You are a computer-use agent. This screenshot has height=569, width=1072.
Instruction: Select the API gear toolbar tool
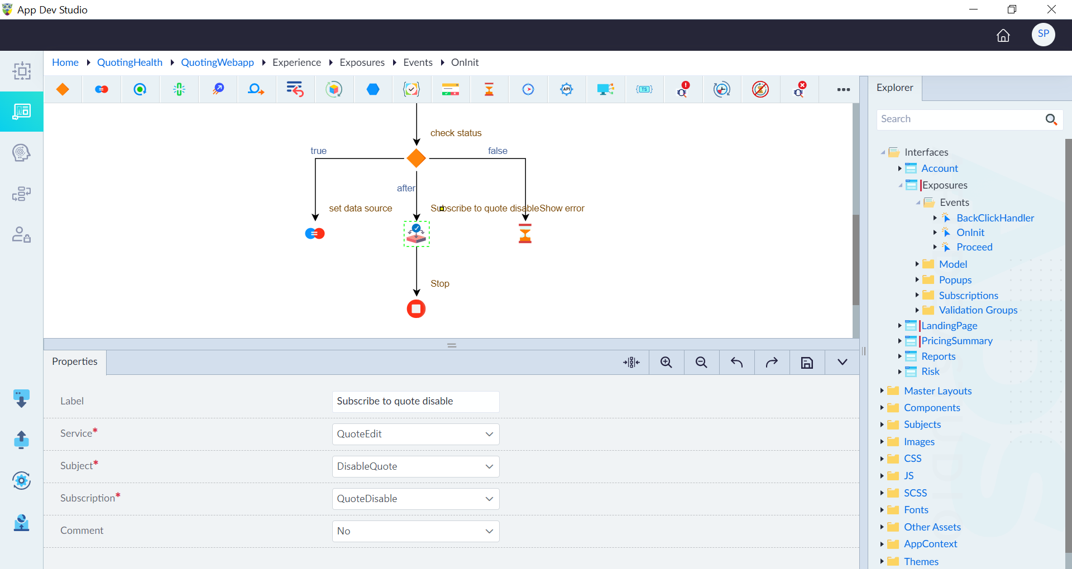pyautogui.click(x=567, y=89)
